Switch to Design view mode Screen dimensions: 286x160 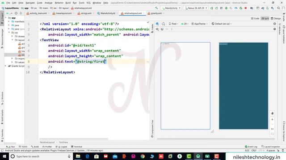click(x=276, y=19)
